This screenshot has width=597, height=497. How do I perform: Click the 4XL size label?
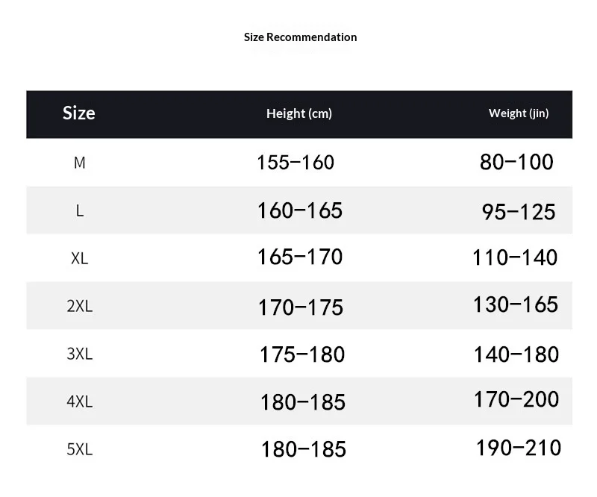click(79, 401)
